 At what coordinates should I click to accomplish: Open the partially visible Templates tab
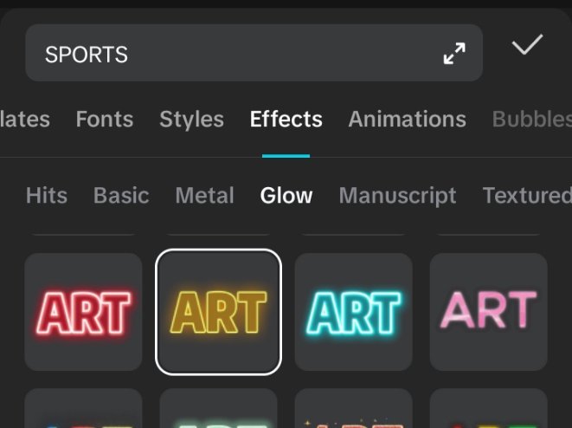(x=25, y=119)
